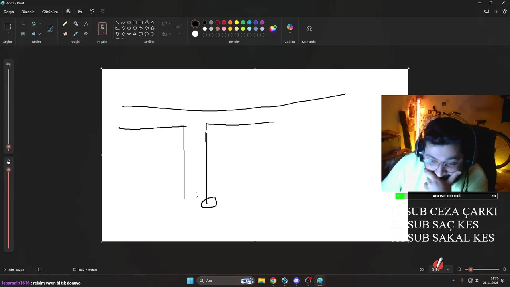
Task: Select the Eraser tool
Action: coord(65,34)
